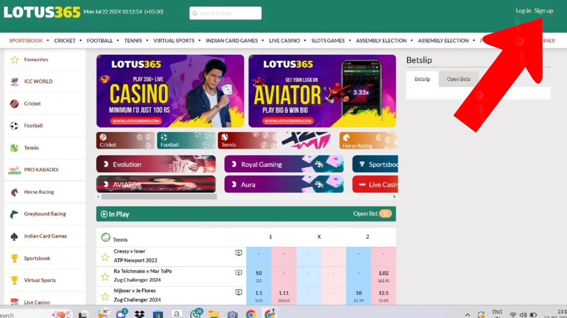
Task: Click the Greyhound Racing sidebar icon
Action: [x=15, y=214]
